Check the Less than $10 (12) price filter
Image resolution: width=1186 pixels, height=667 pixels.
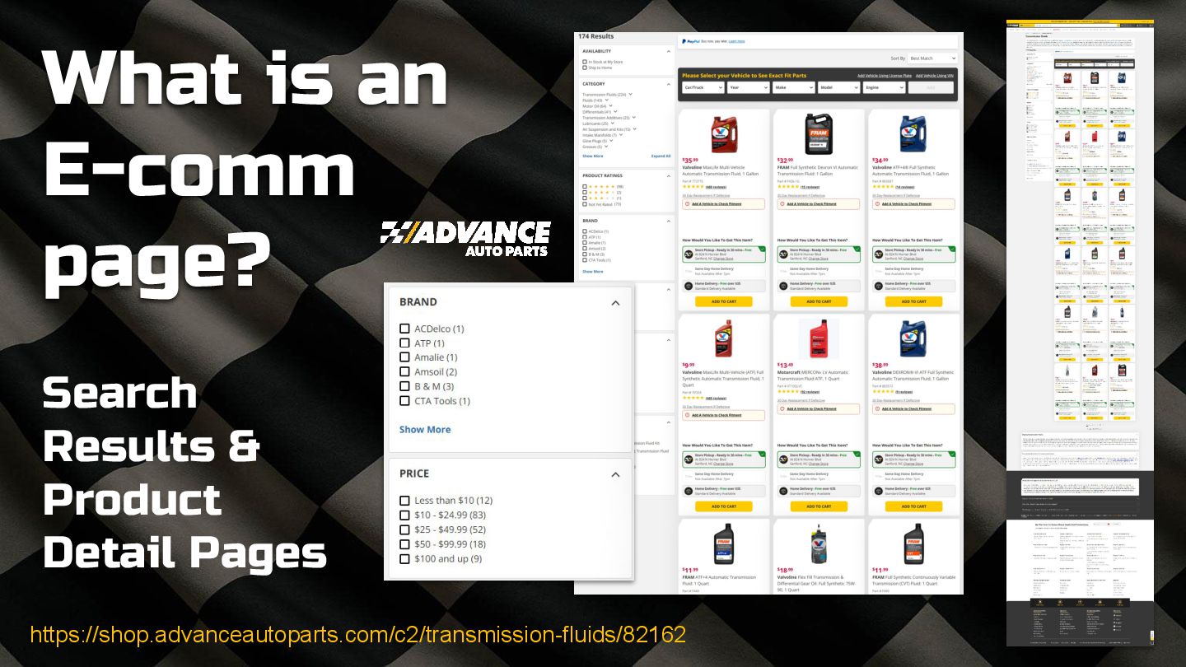coord(404,501)
